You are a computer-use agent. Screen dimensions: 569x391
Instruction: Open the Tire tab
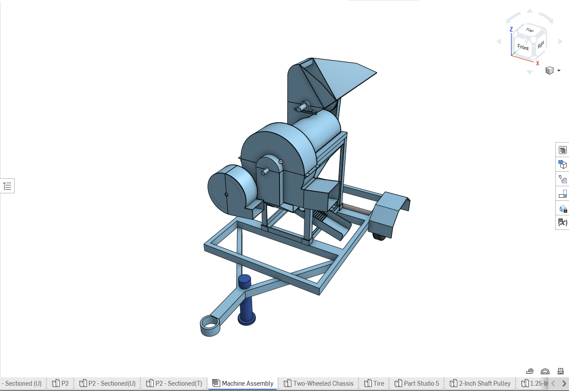click(x=374, y=383)
